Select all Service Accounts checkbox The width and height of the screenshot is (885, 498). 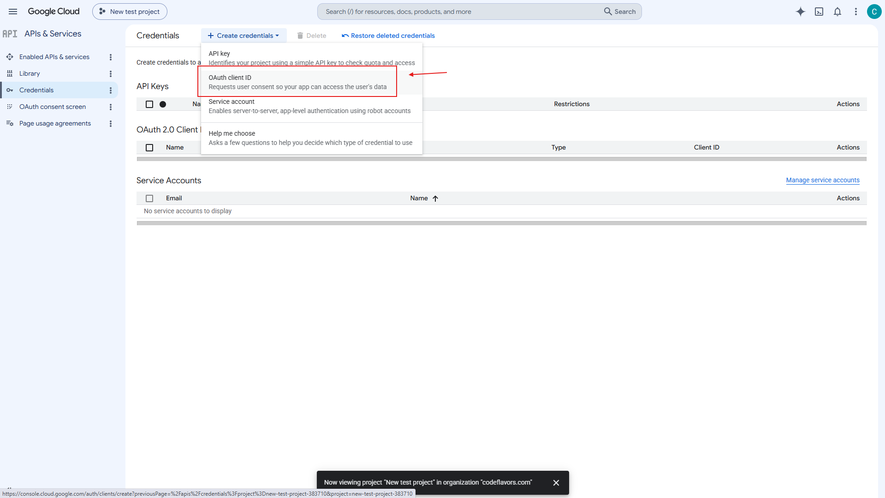149,198
